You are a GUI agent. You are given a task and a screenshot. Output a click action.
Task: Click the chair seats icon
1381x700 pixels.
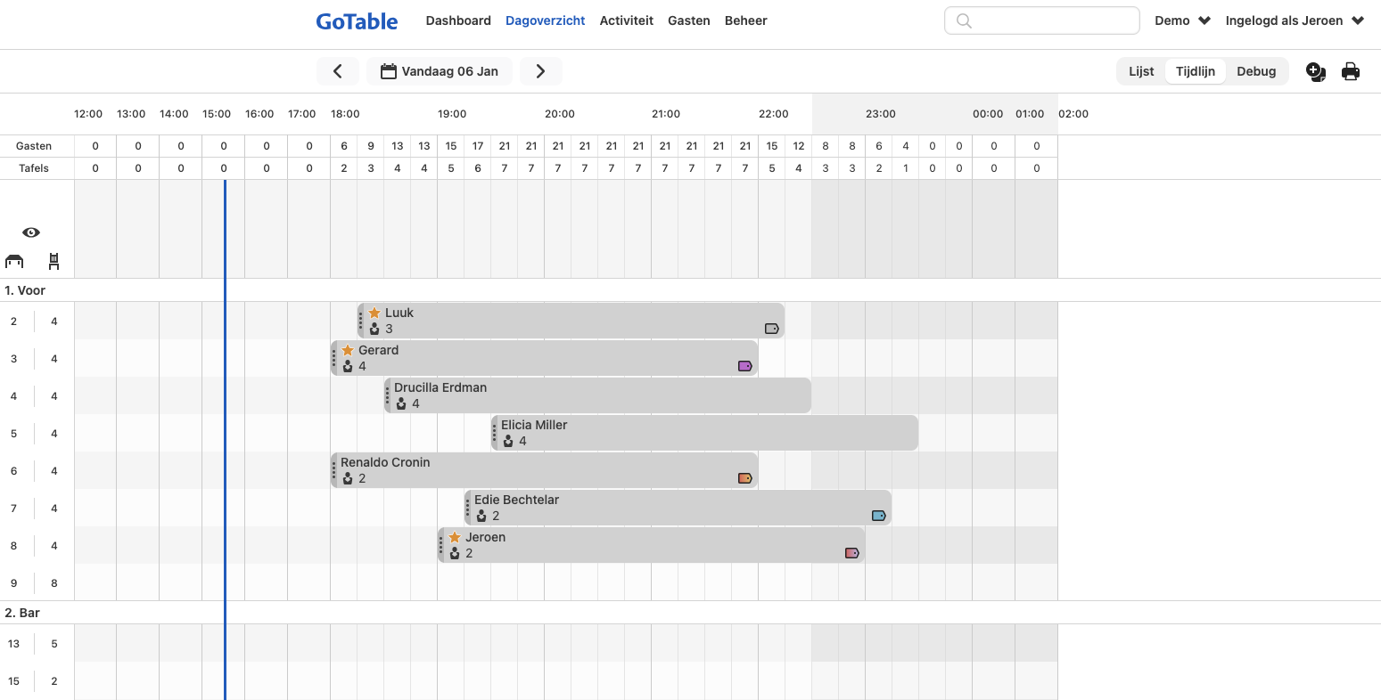54,261
